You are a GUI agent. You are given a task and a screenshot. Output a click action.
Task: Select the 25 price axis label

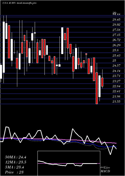(x=114, y=61)
